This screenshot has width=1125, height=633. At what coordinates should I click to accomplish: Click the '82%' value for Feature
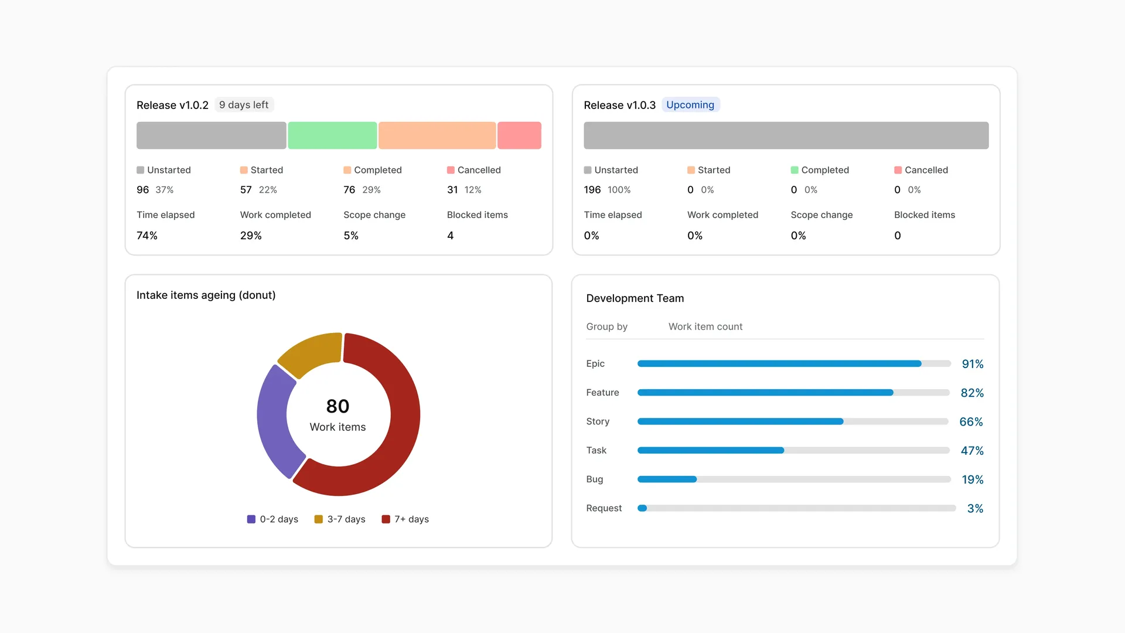click(x=972, y=393)
